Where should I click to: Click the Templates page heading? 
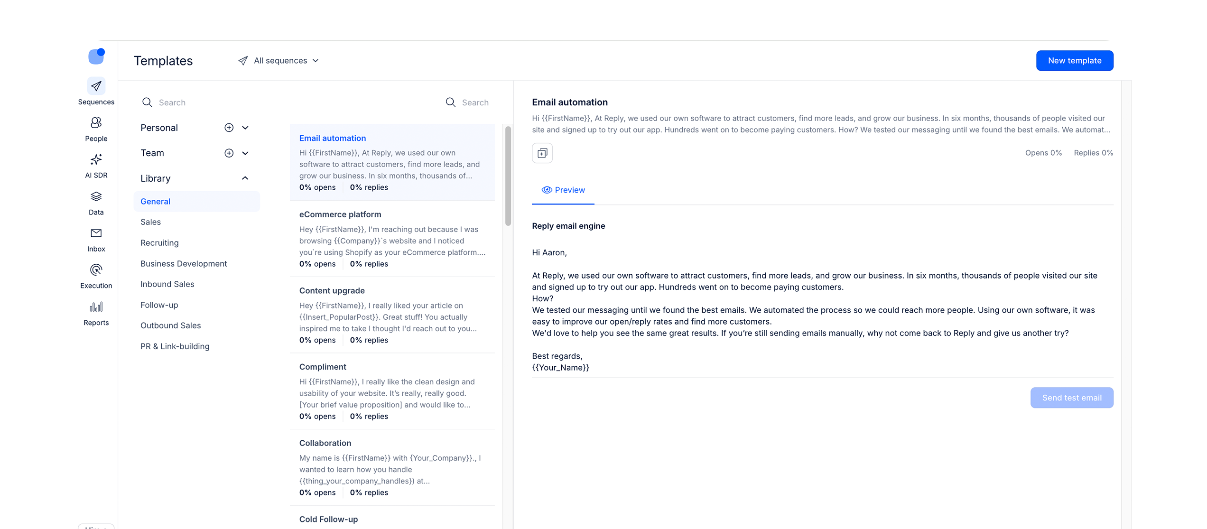coord(163,61)
